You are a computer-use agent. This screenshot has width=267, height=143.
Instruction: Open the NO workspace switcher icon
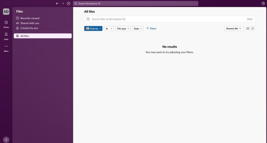click(6, 12)
